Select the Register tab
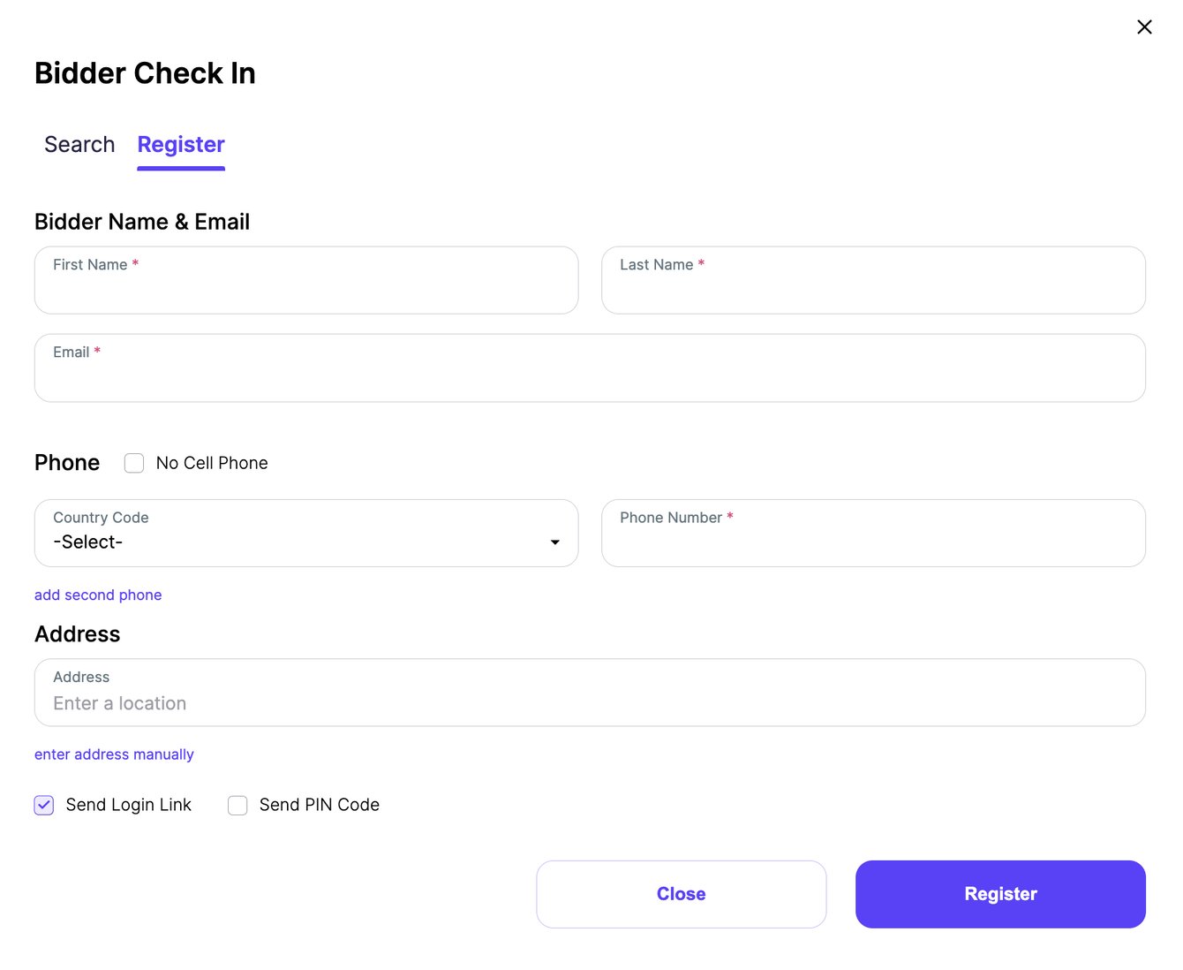This screenshot has width=1183, height=970. tap(180, 144)
